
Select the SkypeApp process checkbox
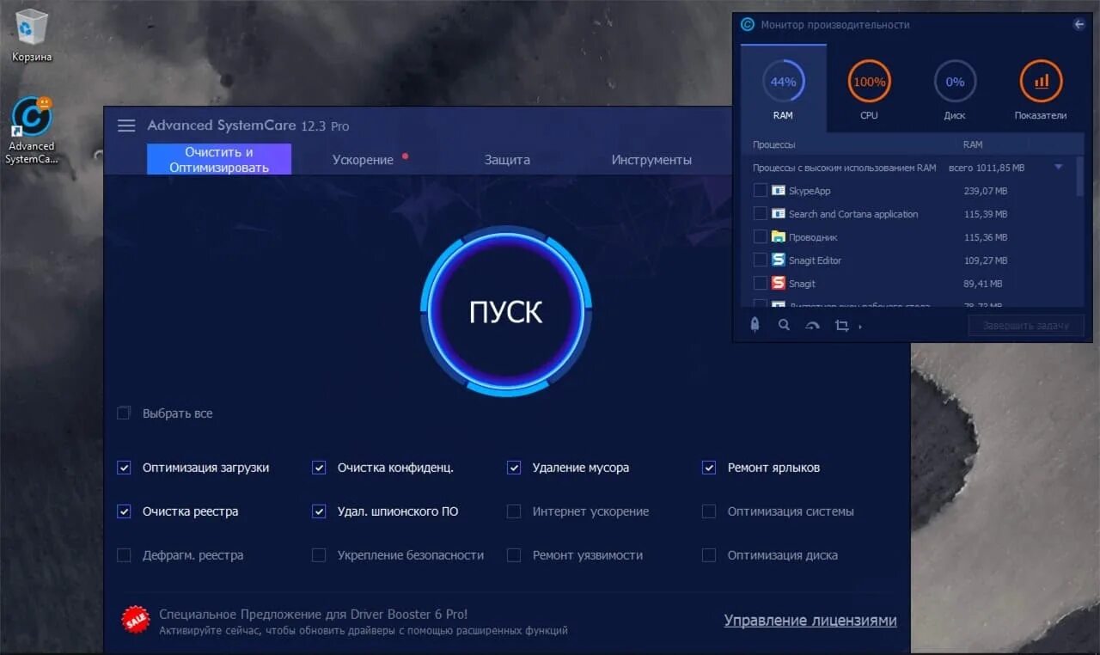(x=760, y=191)
